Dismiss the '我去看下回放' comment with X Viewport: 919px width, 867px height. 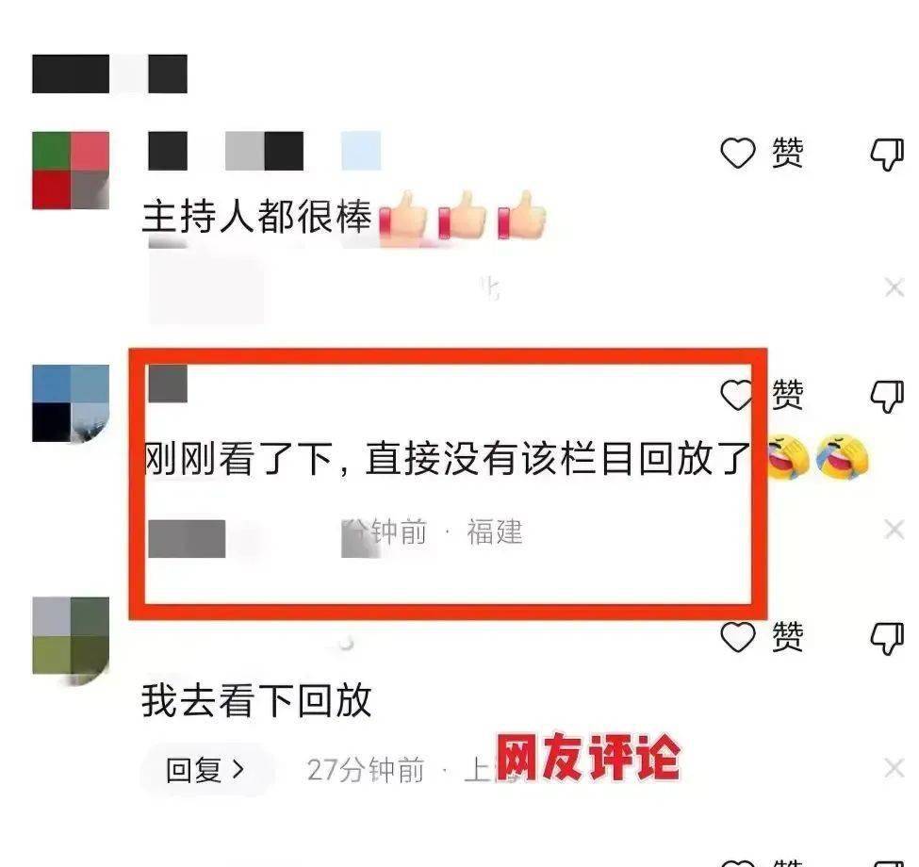(x=894, y=768)
